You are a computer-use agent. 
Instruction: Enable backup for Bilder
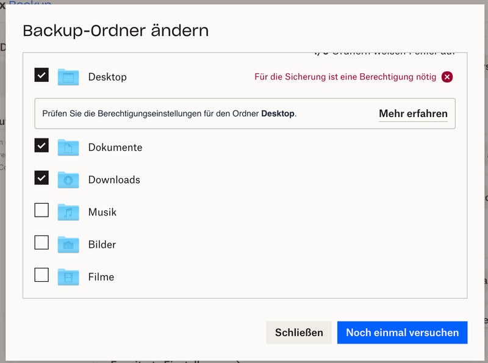41,242
